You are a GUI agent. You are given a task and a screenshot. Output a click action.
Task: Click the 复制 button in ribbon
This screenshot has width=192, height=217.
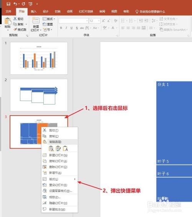tap(18, 24)
